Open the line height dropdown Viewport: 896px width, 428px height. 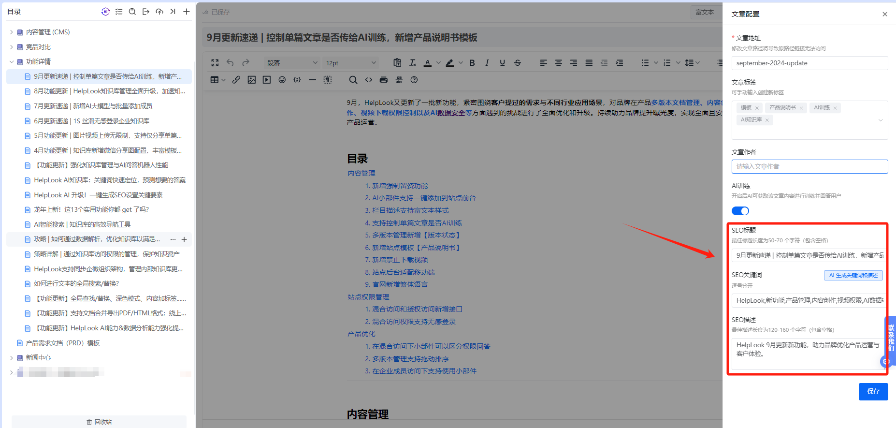click(692, 63)
